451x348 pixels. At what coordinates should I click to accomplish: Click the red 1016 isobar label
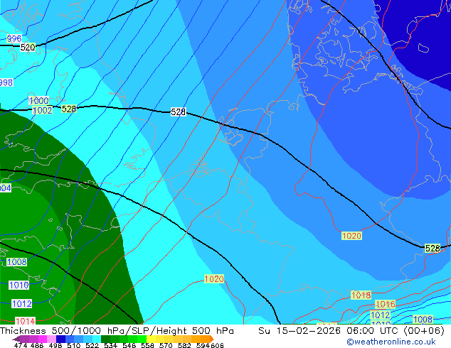[386, 304]
